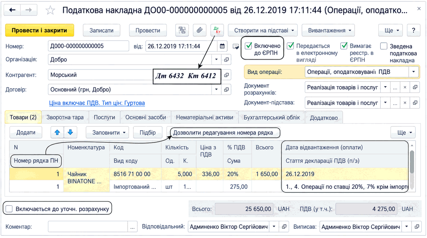Open the Документ розрахунків type dropdown

pos(385,87)
